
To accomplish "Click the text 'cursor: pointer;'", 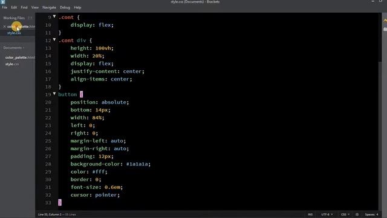I will coord(95,195).
